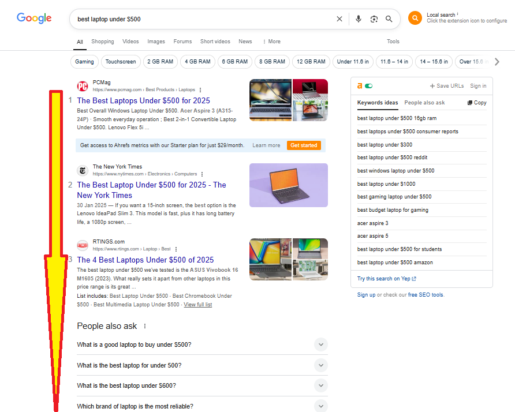Filter results by 4 GB RAM
This screenshot has height=412, width=515.
(197, 62)
